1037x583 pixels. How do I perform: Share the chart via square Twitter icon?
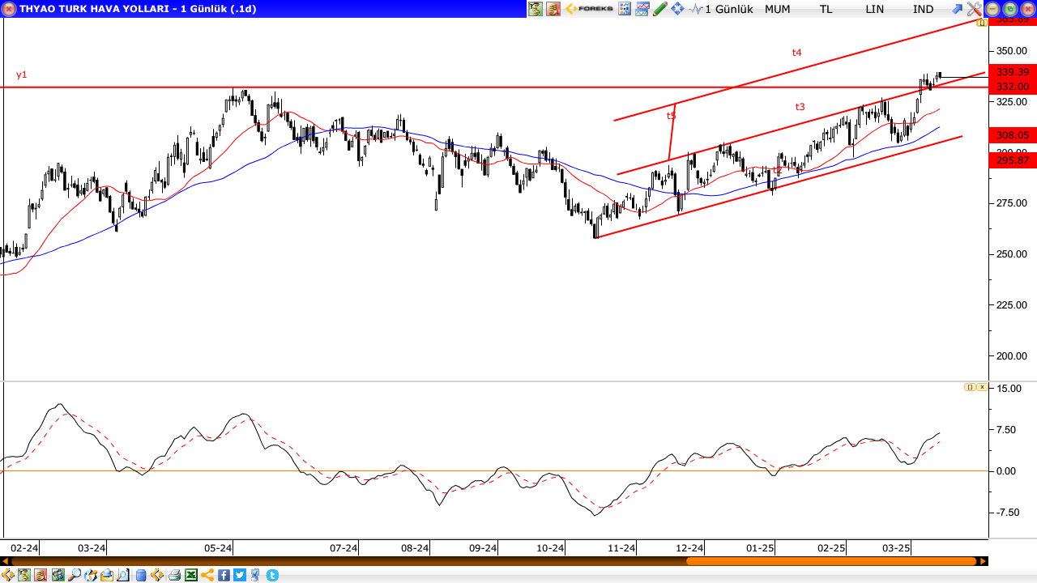[240, 575]
